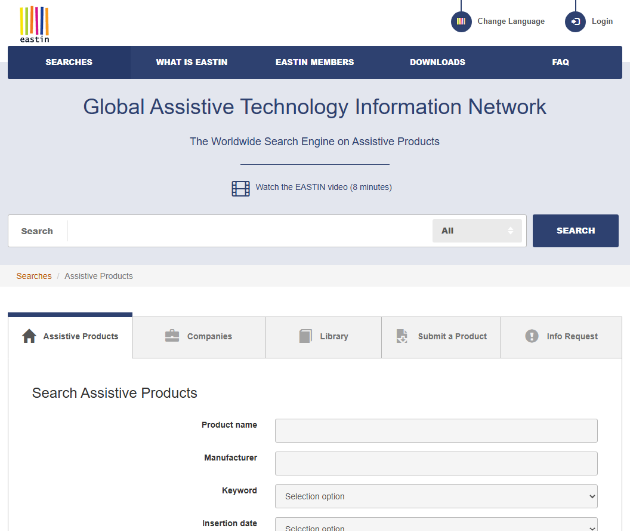The height and width of the screenshot is (531, 630).
Task: Click the Searches breadcrumb link
Action: click(x=33, y=276)
